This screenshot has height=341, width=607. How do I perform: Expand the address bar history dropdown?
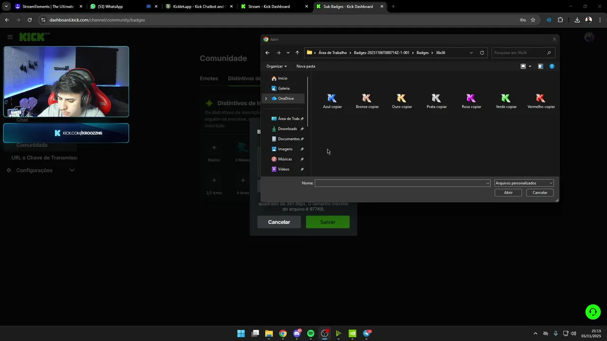click(471, 53)
